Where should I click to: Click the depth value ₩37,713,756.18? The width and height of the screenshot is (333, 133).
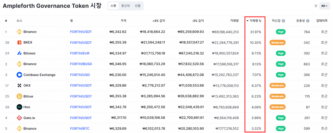(153, 53)
